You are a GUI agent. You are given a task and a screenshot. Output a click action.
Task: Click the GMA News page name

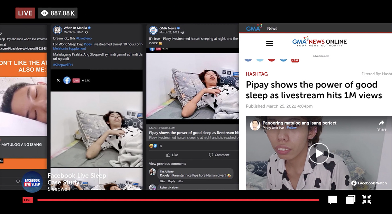point(168,28)
